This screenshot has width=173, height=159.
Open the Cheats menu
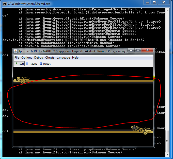(x=50, y=58)
